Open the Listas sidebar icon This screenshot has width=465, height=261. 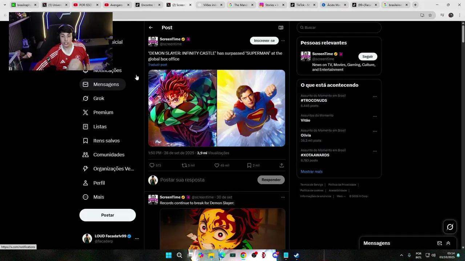pos(85,127)
